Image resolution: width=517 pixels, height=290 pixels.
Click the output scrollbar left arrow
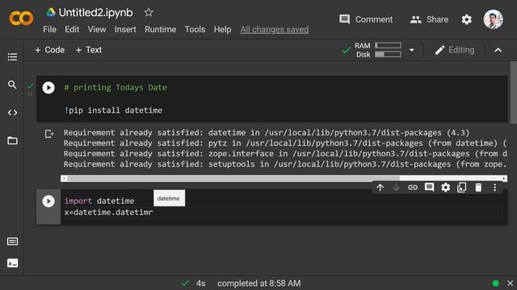(64, 178)
